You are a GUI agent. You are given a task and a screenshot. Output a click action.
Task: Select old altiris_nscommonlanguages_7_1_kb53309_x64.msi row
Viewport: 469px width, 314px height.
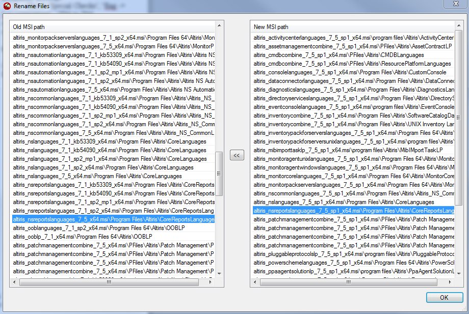pos(113,98)
